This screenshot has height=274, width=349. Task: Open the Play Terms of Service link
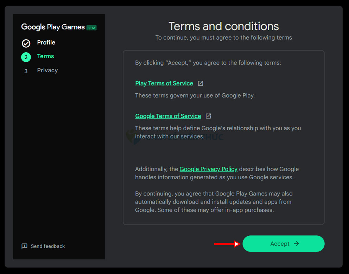(164, 83)
